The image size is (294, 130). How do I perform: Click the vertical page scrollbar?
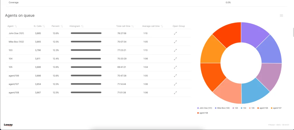click(x=293, y=32)
